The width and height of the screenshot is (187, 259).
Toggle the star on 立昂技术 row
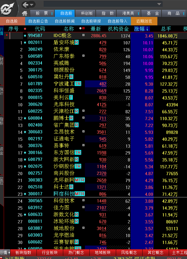tap(25, 132)
